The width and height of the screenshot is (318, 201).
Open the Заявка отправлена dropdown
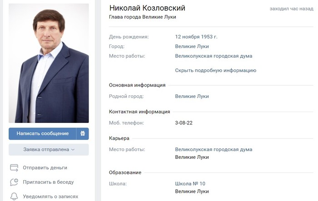click(49, 150)
